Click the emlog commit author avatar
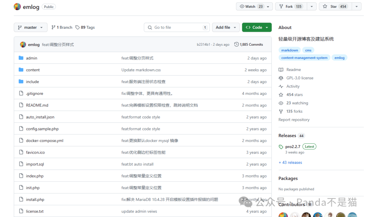The image size is (369, 217). 23,44
